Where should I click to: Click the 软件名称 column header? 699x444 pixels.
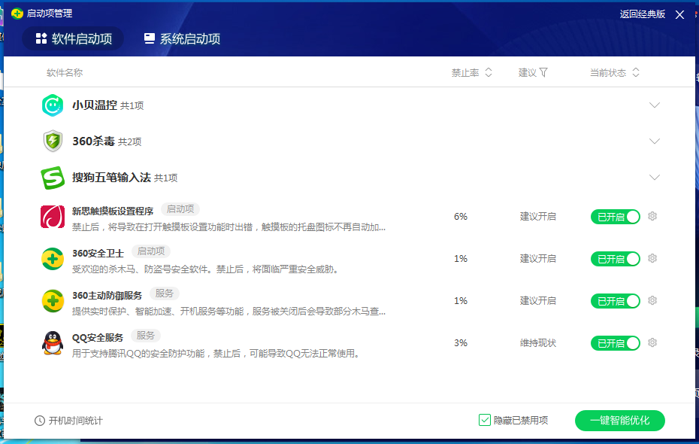click(65, 73)
